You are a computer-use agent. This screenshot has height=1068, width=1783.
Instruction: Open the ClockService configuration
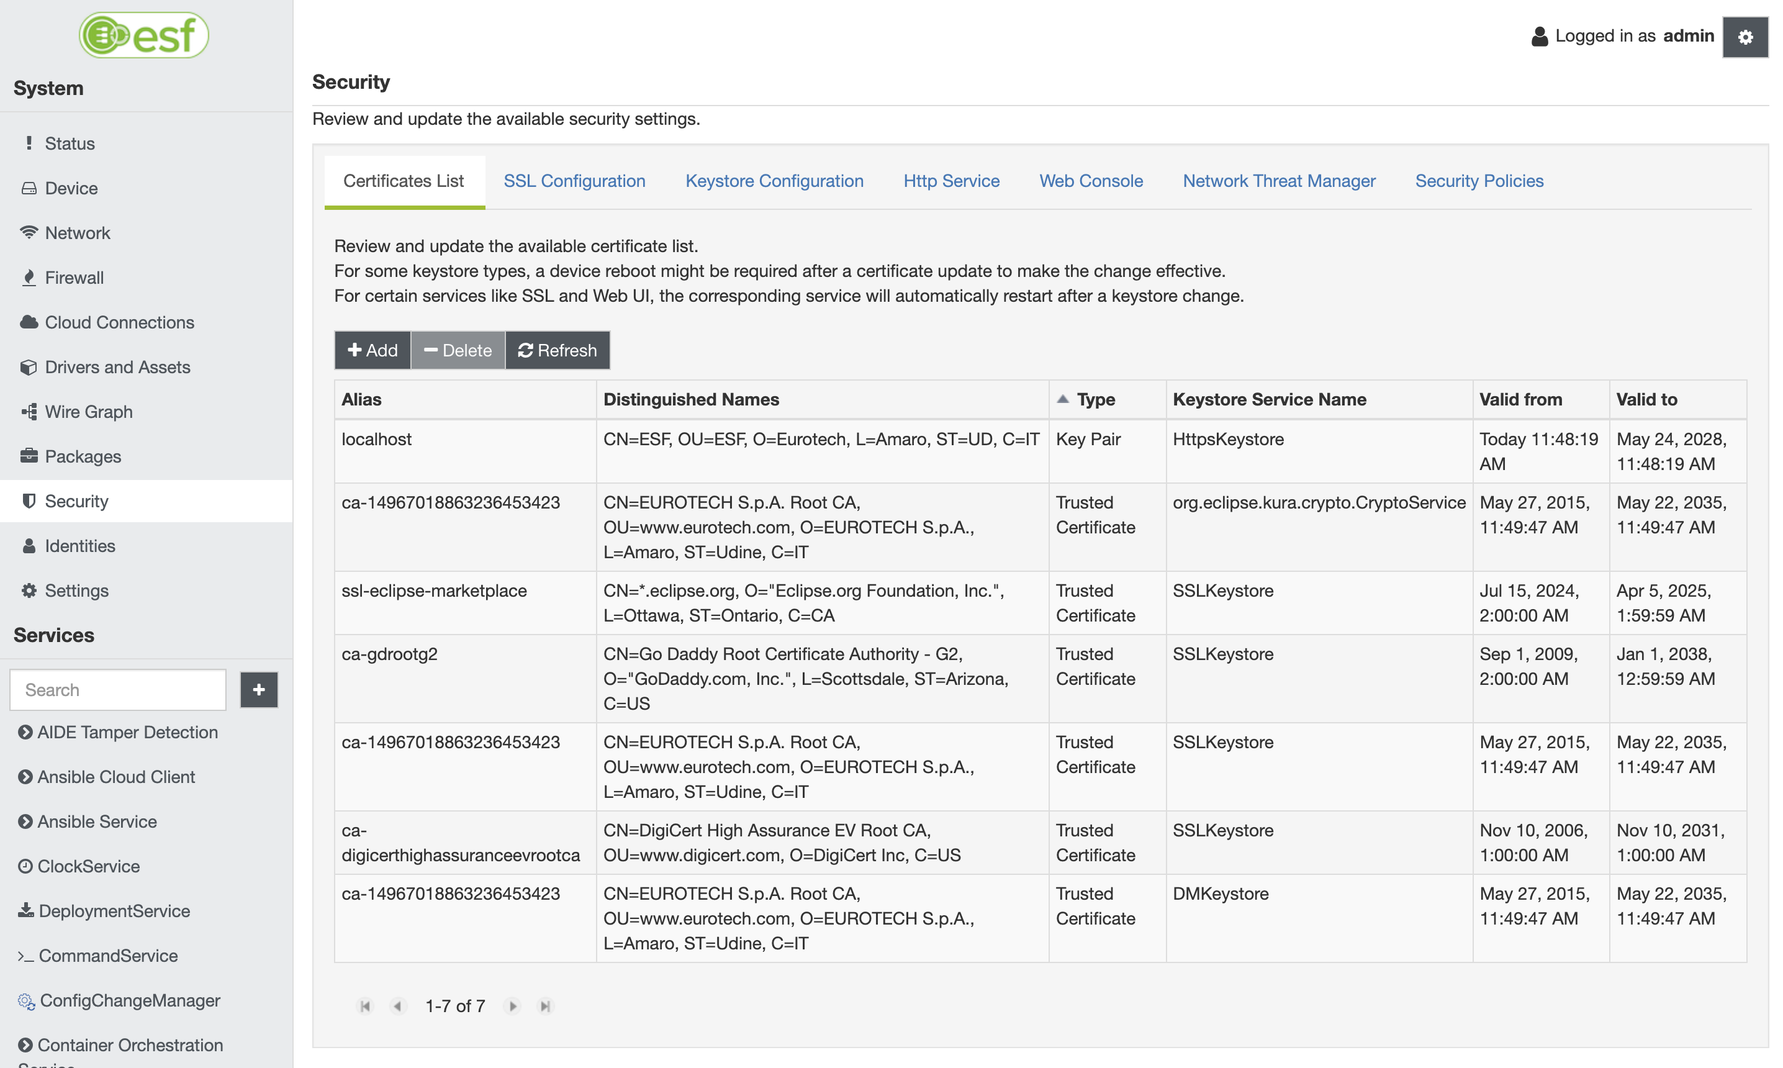click(x=89, y=866)
